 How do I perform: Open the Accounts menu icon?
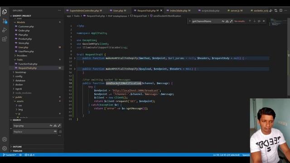click(x=5, y=139)
